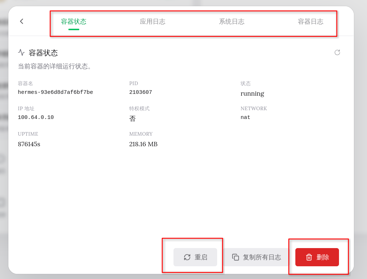
Task: Select the memory value 218.16 MB
Action: 143,144
